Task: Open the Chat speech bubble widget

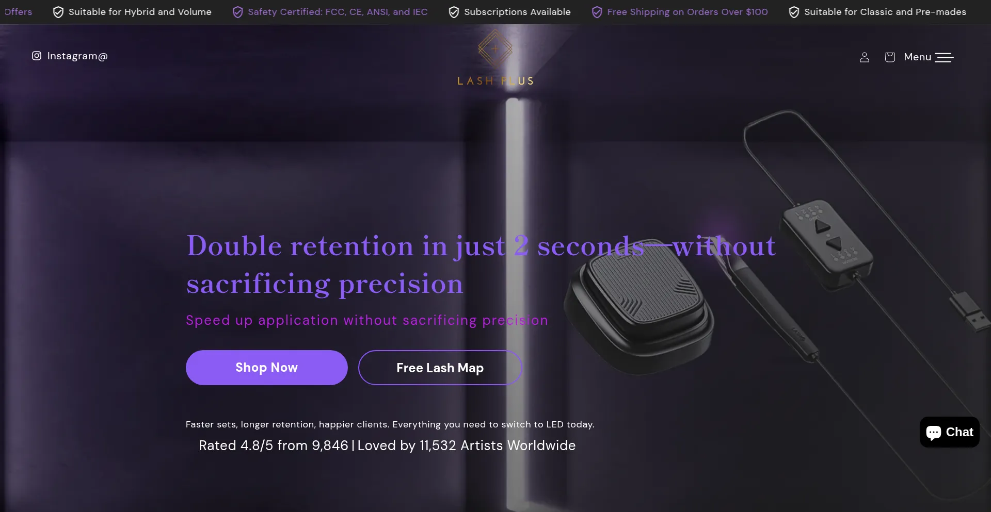Action: (x=950, y=432)
